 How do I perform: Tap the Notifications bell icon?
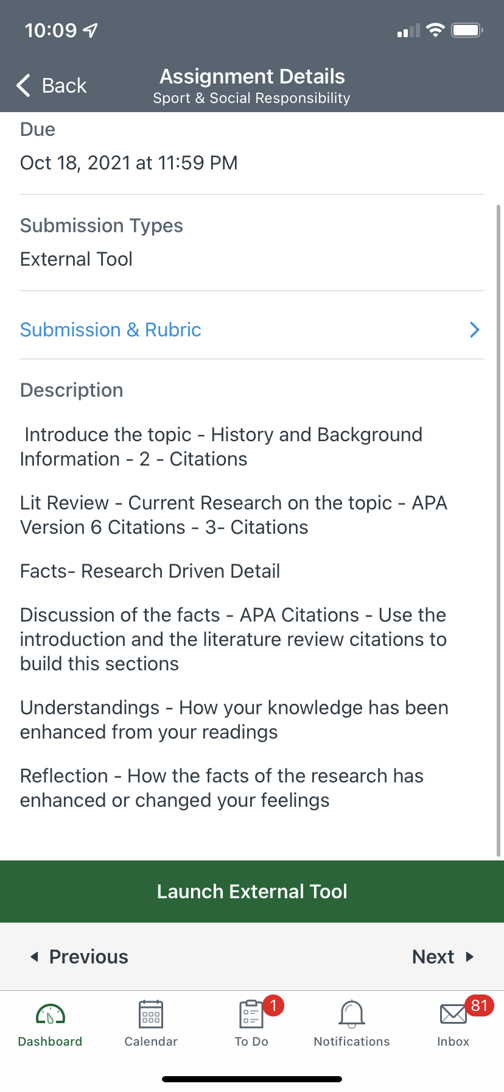point(352,1015)
